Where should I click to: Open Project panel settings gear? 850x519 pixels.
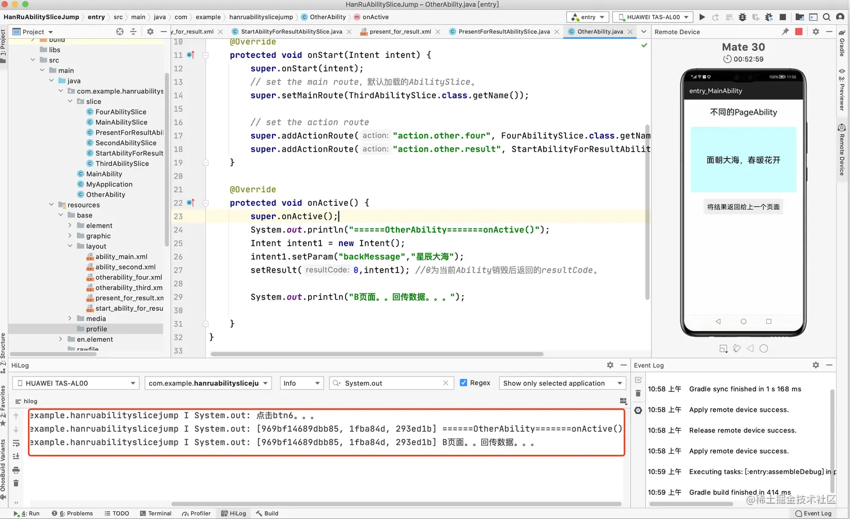(150, 31)
